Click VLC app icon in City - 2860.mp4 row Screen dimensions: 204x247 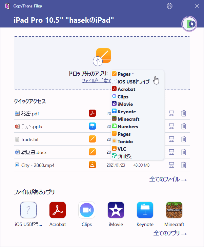[x=92, y=165]
